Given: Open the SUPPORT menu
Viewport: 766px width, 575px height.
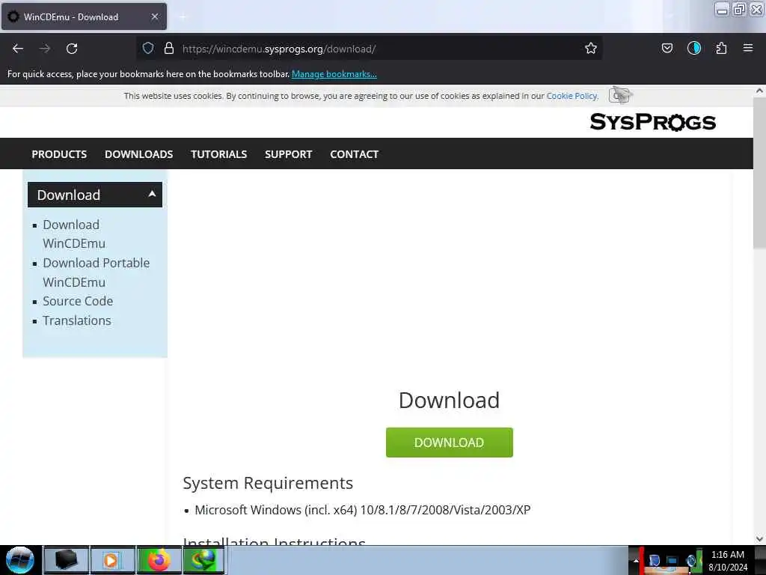Looking at the screenshot, I should pyautogui.click(x=288, y=154).
